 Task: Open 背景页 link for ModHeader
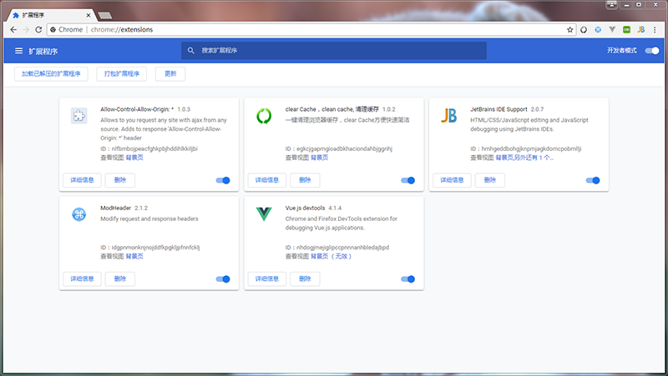(x=134, y=256)
